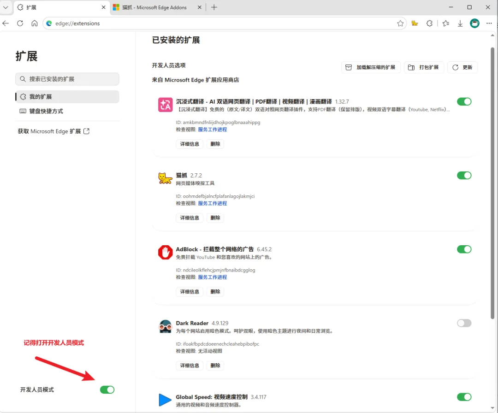Minimize the Edge window

click(451, 7)
